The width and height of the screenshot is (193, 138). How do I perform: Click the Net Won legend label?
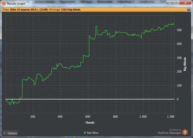pos(93,133)
